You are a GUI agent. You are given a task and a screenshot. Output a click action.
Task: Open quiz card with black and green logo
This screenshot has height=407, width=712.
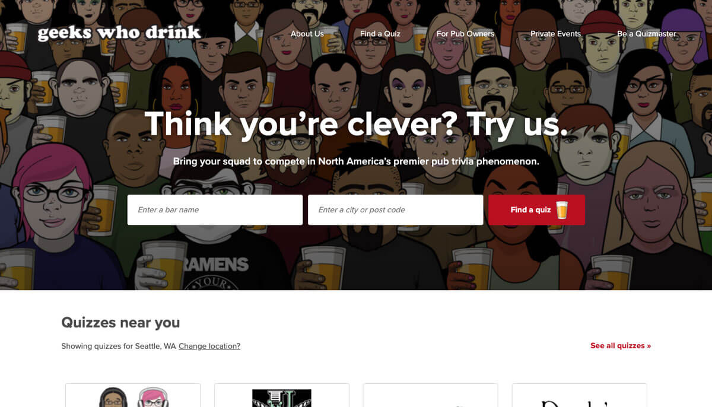pos(282,395)
